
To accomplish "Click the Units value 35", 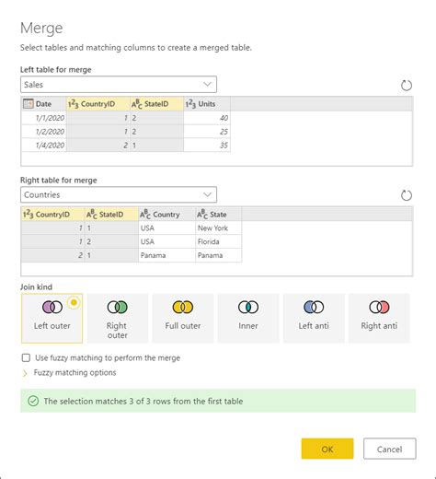I will 207,146.
